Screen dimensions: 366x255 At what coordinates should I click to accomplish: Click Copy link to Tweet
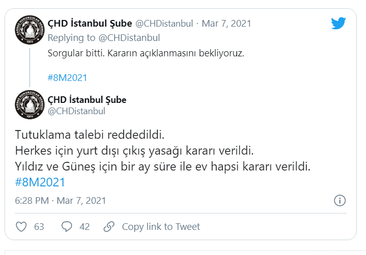(161, 227)
